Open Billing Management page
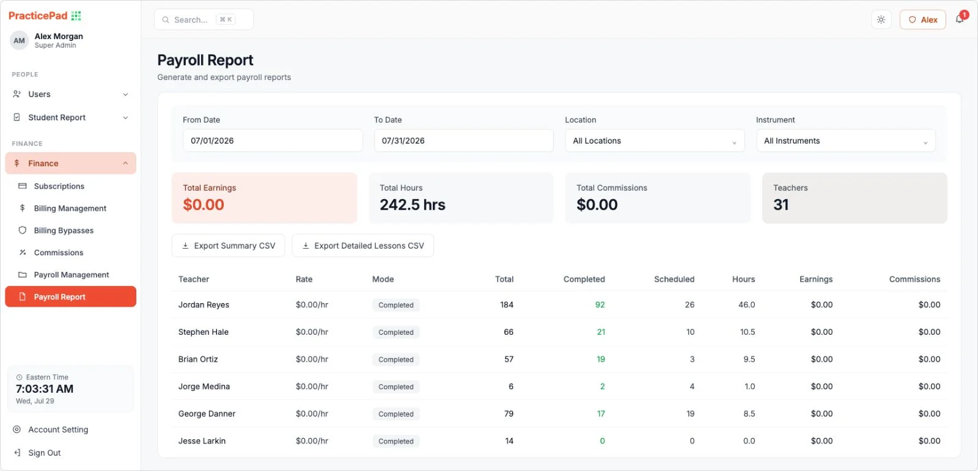Viewport: 978px width, 471px height. pos(70,208)
